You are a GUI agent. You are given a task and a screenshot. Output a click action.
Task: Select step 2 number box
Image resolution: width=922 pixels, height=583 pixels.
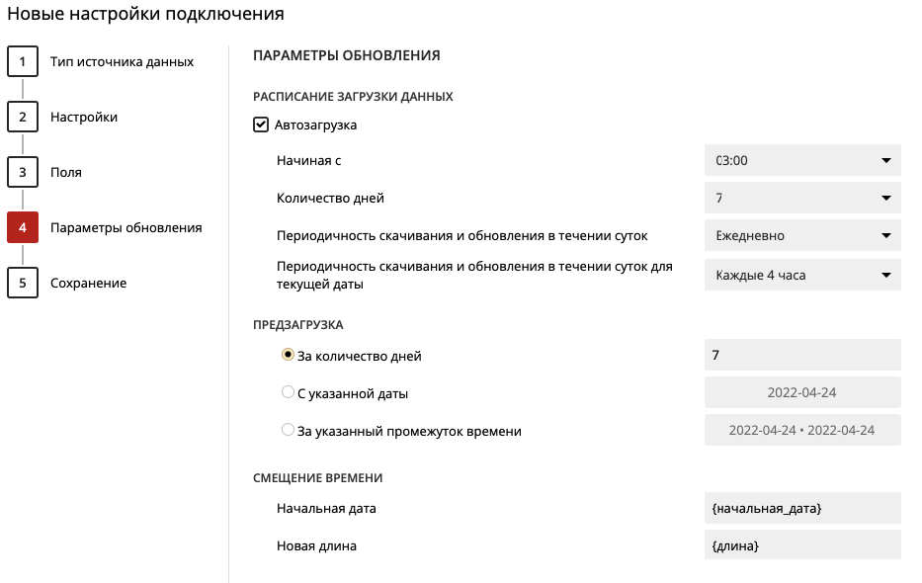[23, 117]
